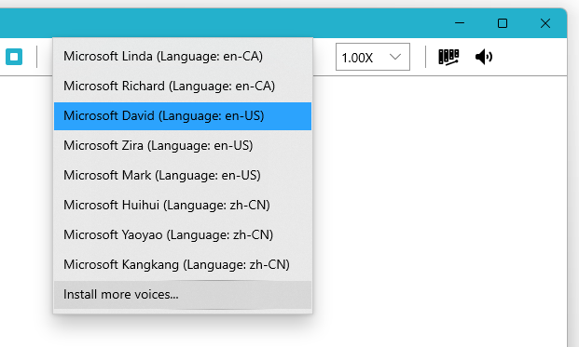The height and width of the screenshot is (347, 579).
Task: Choose Microsoft Huihui zh-CN voice
Action: coord(183,206)
